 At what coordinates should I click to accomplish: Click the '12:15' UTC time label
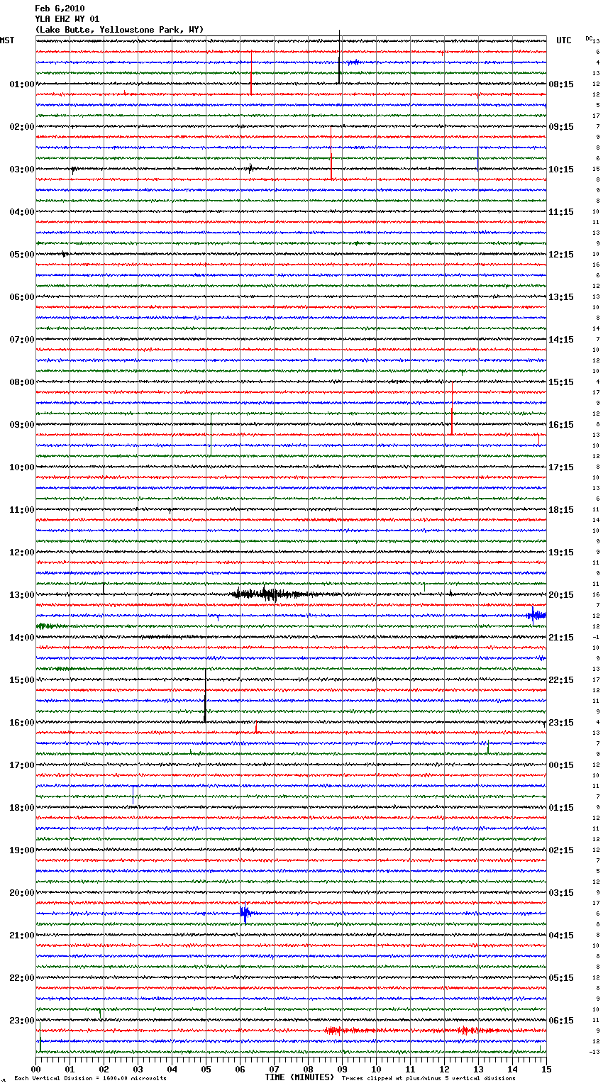click(x=561, y=255)
